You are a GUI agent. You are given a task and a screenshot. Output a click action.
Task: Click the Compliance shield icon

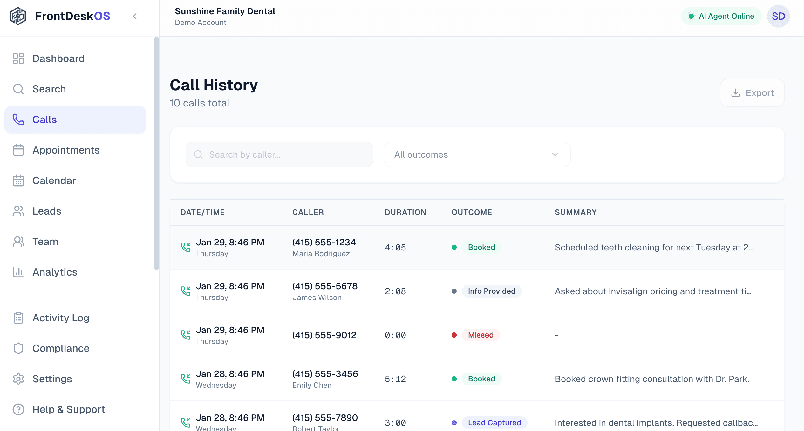(x=18, y=348)
